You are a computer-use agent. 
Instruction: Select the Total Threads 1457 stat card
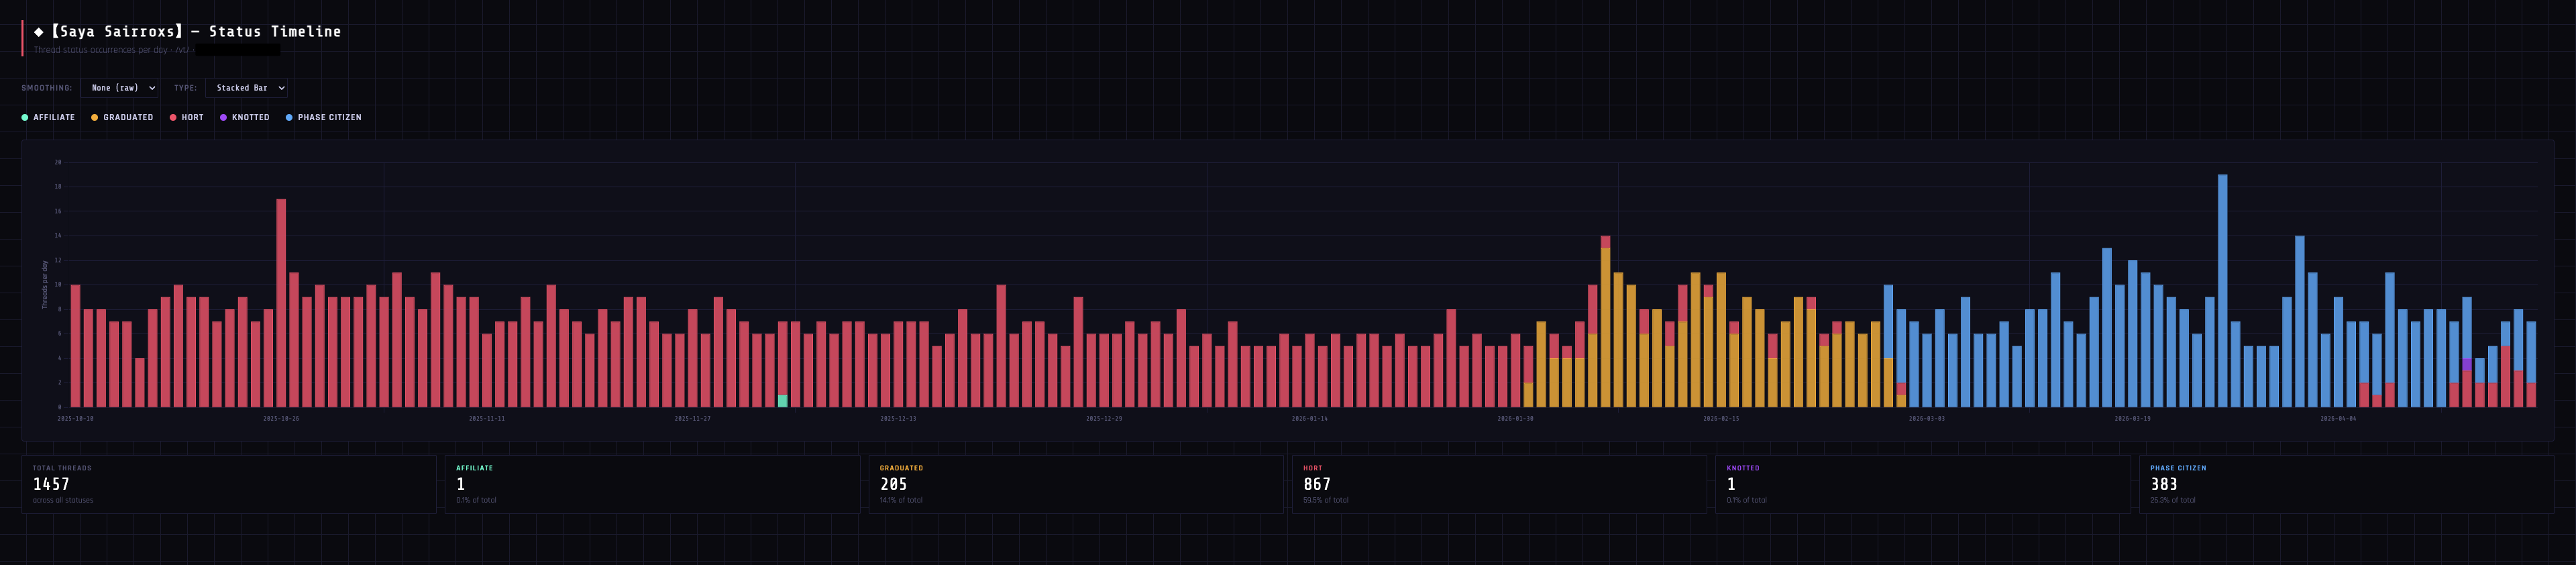[x=229, y=485]
